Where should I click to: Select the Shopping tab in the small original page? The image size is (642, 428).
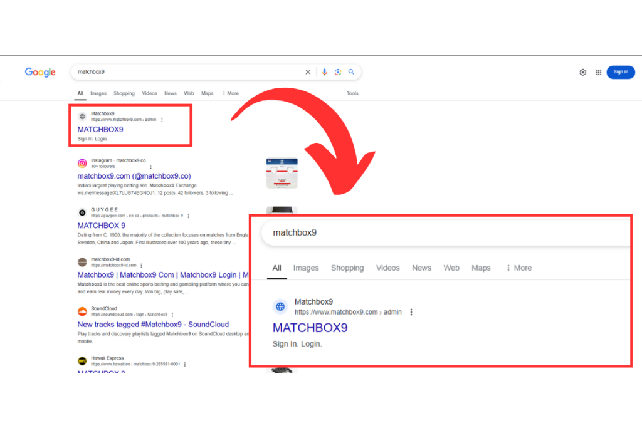point(124,93)
